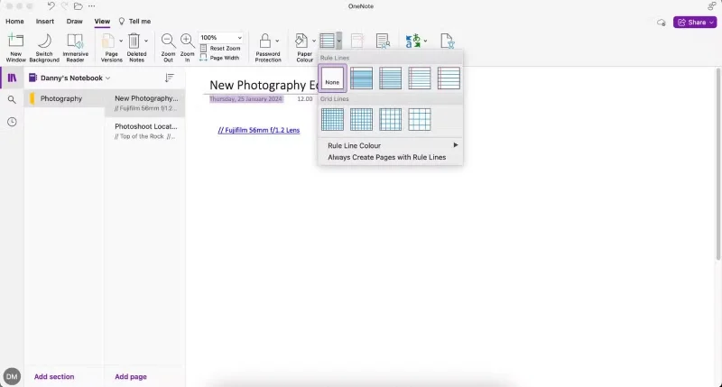Viewport: 722px width, 387px height.
Task: Launch the Immersive Reader
Action: (75, 47)
